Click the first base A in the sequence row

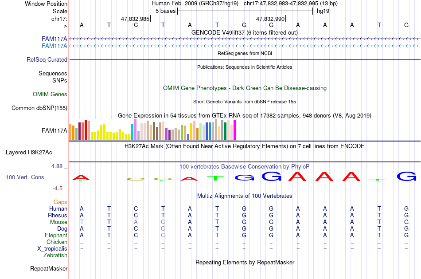click(82, 25)
